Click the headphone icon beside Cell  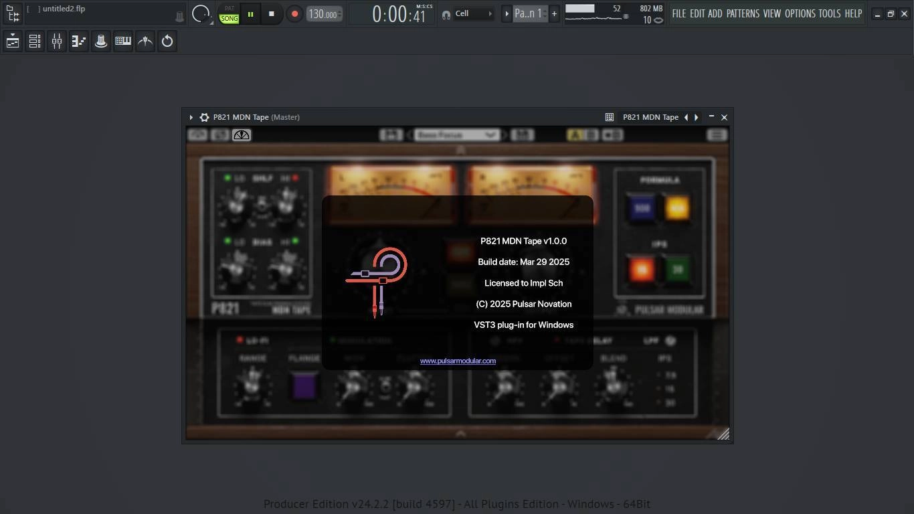(x=446, y=14)
